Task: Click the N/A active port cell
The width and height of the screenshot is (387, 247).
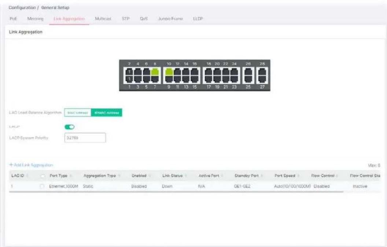Action: 202,186
